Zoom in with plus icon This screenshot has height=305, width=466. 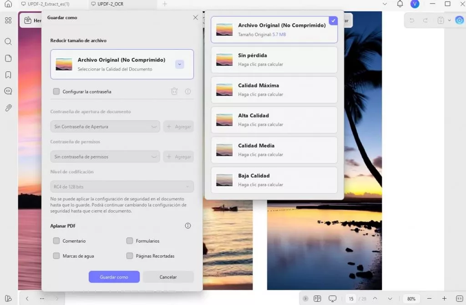444,299
